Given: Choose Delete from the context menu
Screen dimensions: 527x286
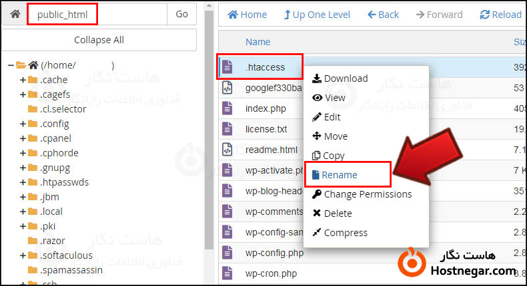Looking at the screenshot, I should point(332,214).
